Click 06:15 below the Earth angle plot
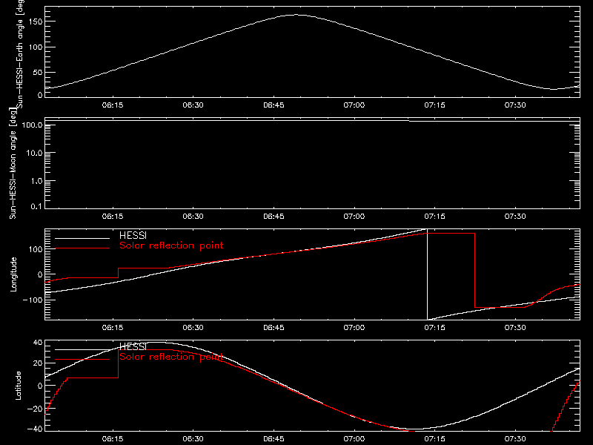The height and width of the screenshot is (445, 593). [113, 105]
